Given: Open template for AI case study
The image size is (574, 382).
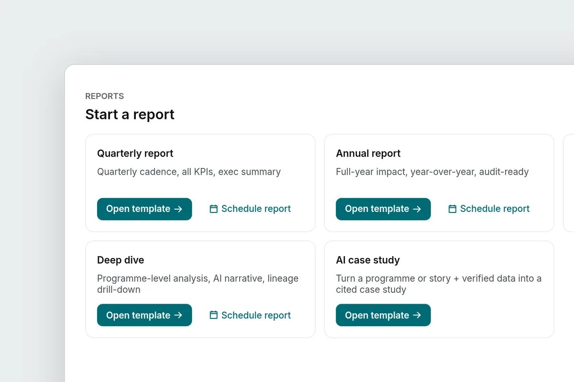Looking at the screenshot, I should click(x=383, y=315).
